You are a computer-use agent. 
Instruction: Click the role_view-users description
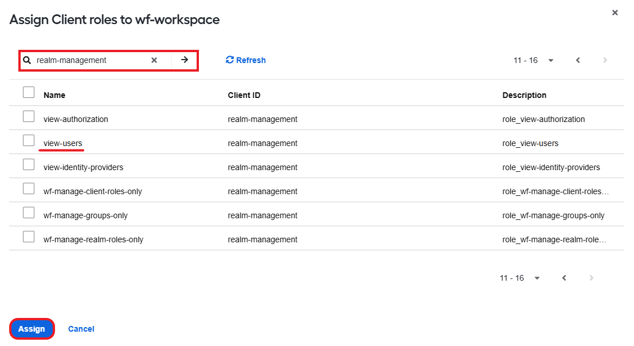click(x=530, y=143)
